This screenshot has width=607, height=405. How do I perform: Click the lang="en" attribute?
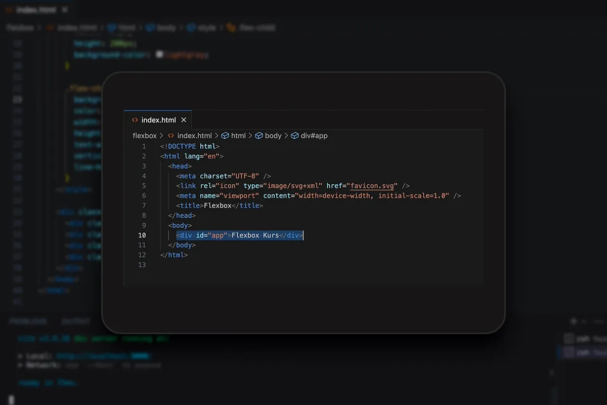click(x=202, y=156)
